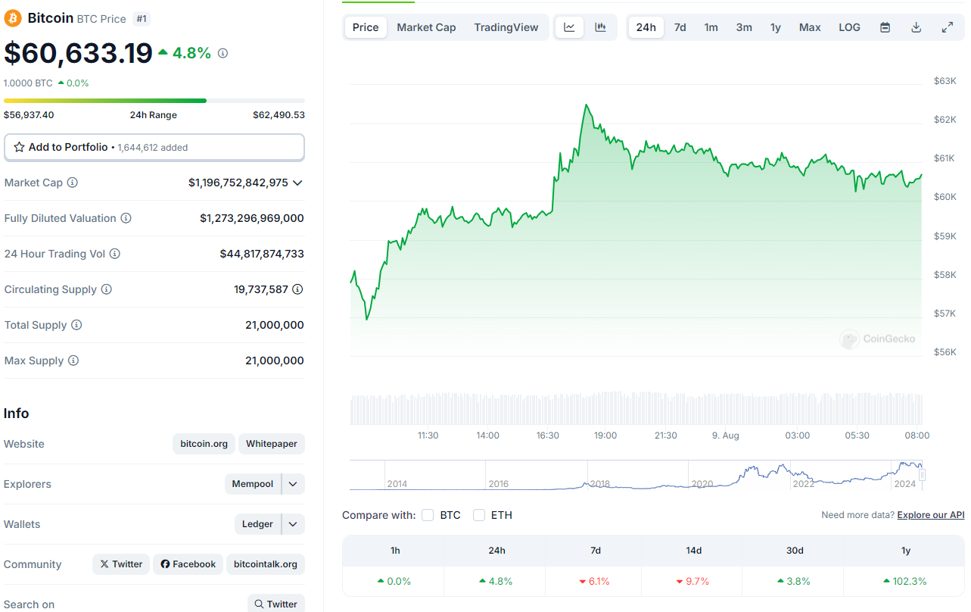This screenshot has height=612, width=971.
Task: Check the BTC compare checkbox
Action: click(428, 515)
